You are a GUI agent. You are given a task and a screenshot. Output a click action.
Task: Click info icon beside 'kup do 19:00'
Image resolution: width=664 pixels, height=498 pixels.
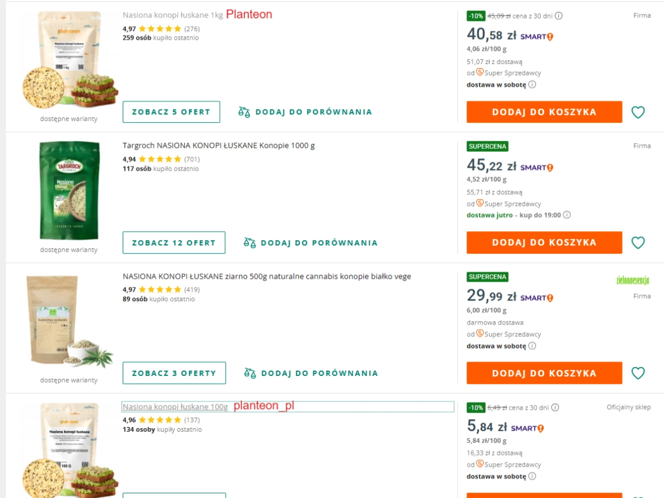(567, 215)
